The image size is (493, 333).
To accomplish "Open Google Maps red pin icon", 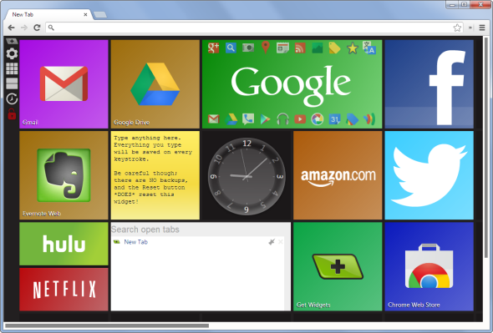I will pos(266,48).
